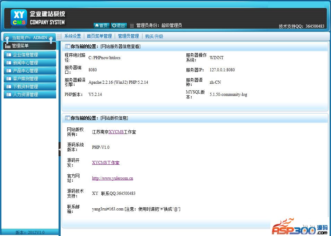Open 系统设置 menu
The width and height of the screenshot is (331, 236).
pos(72,36)
